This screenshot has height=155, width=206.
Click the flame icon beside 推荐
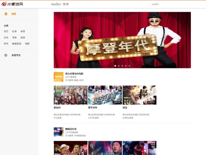tap(6, 14)
